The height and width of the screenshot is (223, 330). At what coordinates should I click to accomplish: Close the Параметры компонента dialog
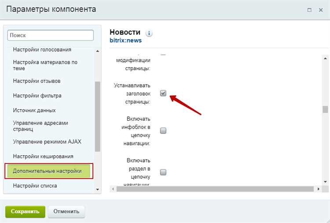click(x=320, y=10)
